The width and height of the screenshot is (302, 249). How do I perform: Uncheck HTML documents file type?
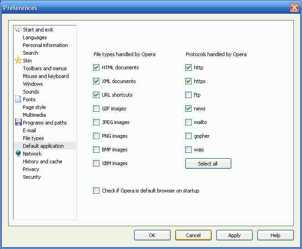tap(96, 67)
